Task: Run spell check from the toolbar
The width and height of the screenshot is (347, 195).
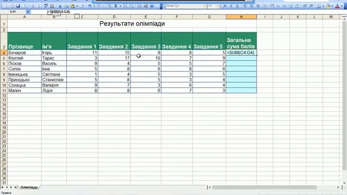Action: pos(46,6)
